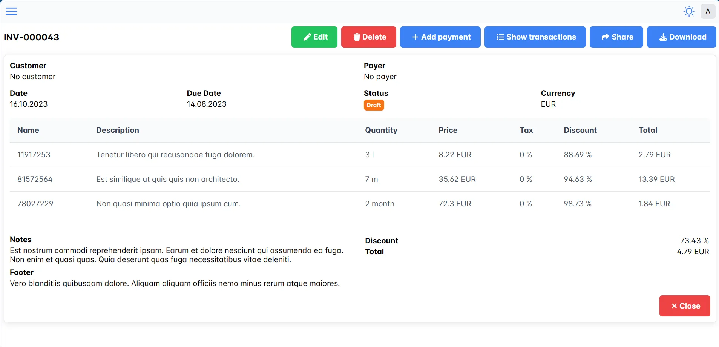Select item row 81572564

pyautogui.click(x=35, y=179)
